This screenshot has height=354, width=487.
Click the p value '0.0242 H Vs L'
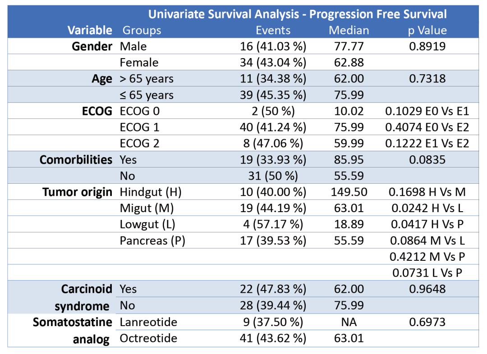(427, 209)
